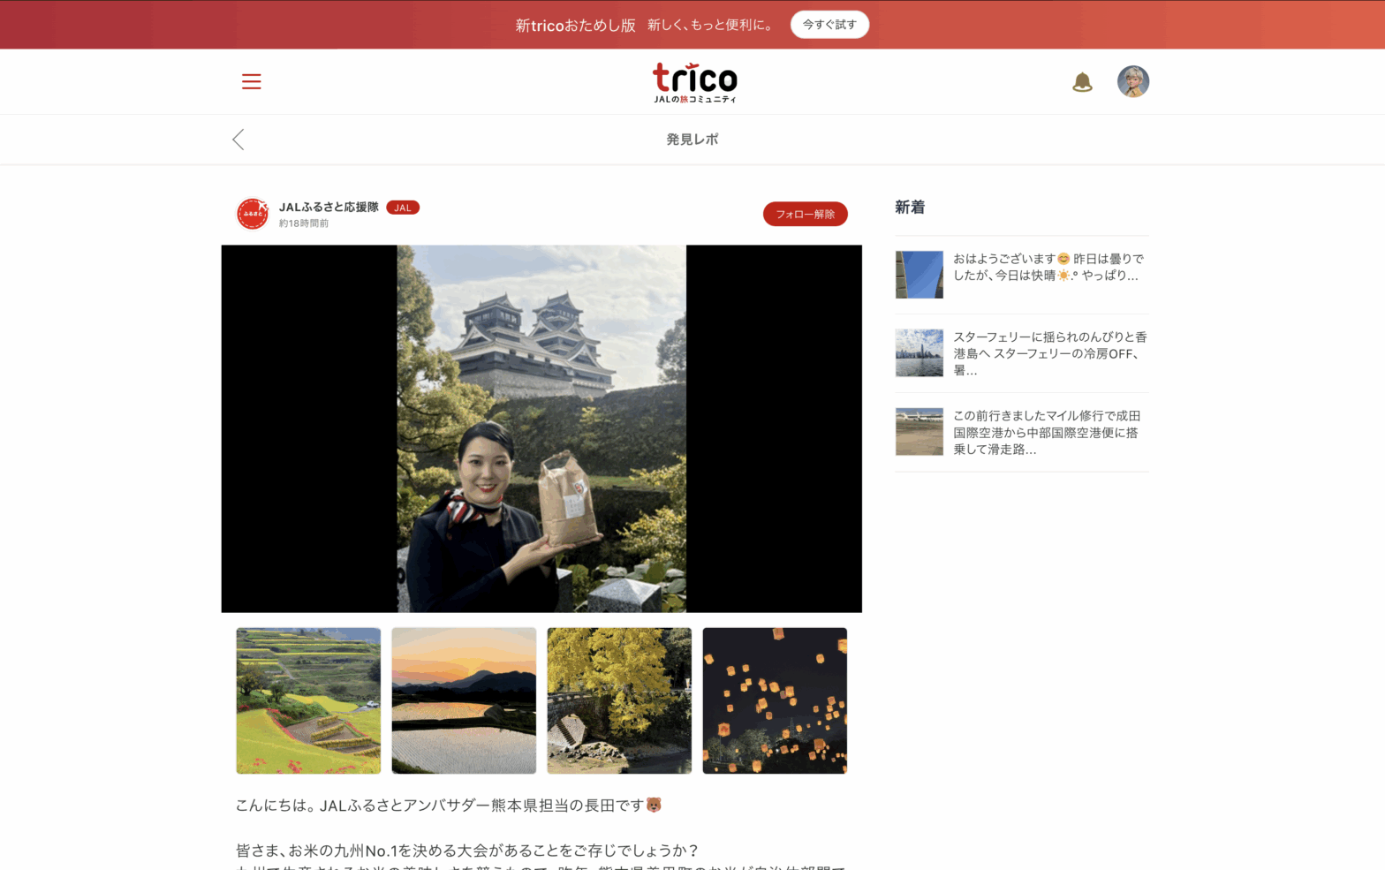
Task: Click the JALふるさと応援隊 username link
Action: [x=329, y=207]
